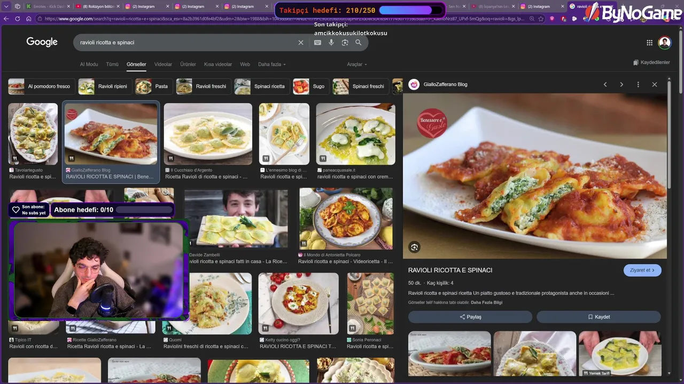The height and width of the screenshot is (384, 684).
Task: Open workspaces icon next to tab chevron
Action: tap(18, 6)
